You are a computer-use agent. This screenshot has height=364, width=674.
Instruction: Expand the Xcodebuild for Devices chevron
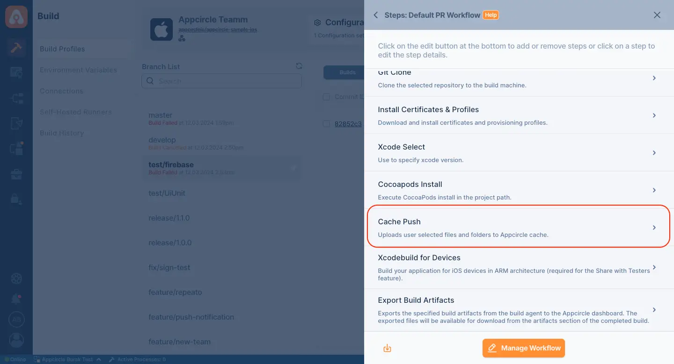(x=654, y=268)
